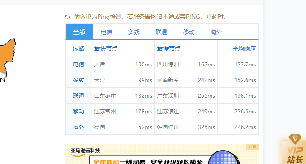The height and width of the screenshot is (164, 306).
Task: Click the 99ms value
Action: (x=145, y=80)
